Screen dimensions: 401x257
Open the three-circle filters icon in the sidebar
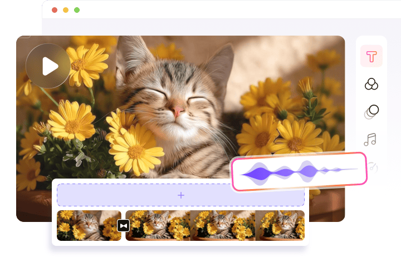371,84
